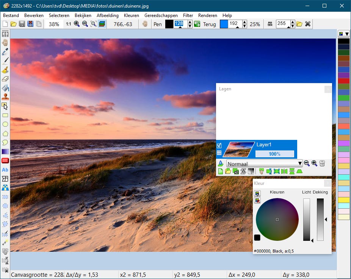Delete layer with the trash icon
The width and height of the screenshot is (351, 279).
(x=322, y=163)
